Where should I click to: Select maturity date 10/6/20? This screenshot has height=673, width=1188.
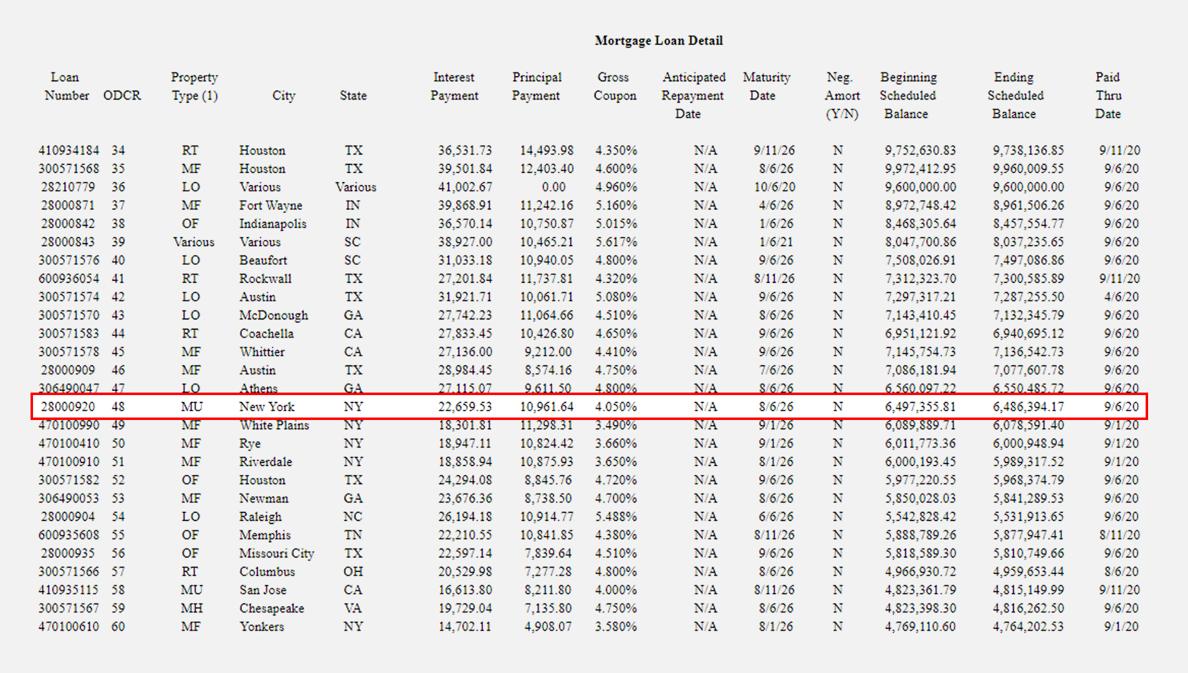click(775, 187)
